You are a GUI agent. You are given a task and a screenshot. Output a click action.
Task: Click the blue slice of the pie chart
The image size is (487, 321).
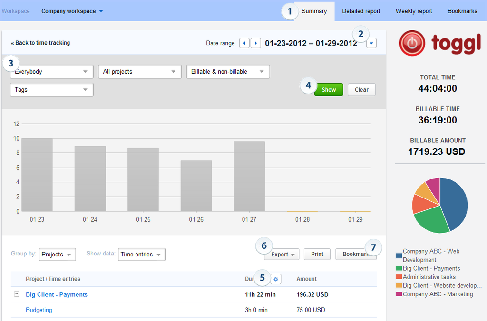(x=455, y=203)
